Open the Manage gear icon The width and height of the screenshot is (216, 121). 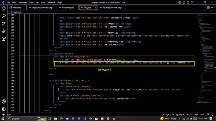coord(4,109)
